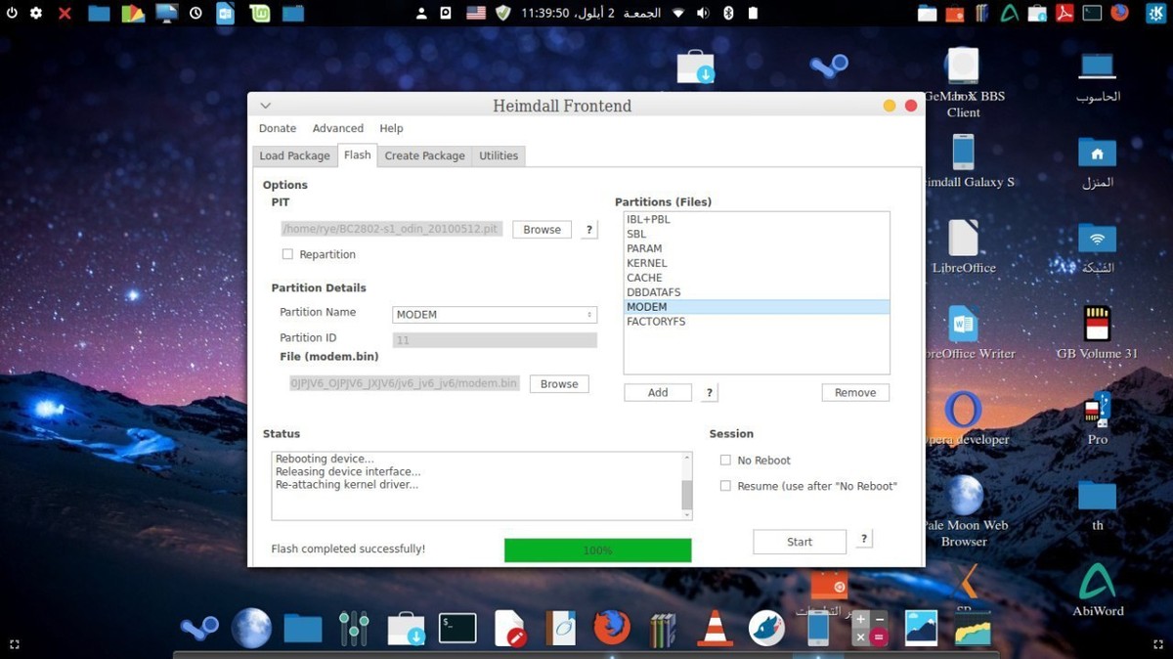Toggle the Resume session checkbox
Screen dimensions: 1173x659
tap(725, 486)
